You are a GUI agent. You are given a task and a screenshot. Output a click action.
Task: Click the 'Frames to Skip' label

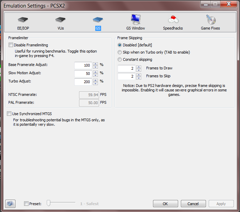coord(158,76)
